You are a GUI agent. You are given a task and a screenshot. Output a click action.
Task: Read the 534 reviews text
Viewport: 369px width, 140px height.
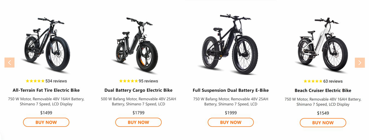(56, 81)
